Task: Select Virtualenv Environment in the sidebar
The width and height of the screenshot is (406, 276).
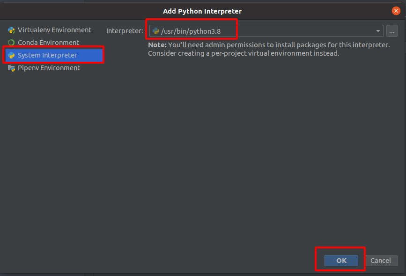Action: click(54, 30)
